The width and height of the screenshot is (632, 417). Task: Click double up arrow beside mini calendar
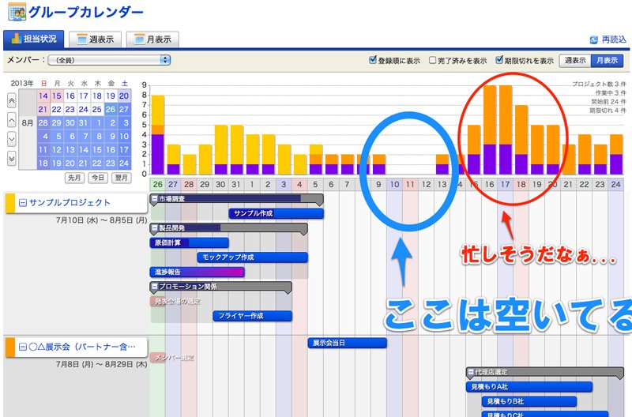click(12, 100)
